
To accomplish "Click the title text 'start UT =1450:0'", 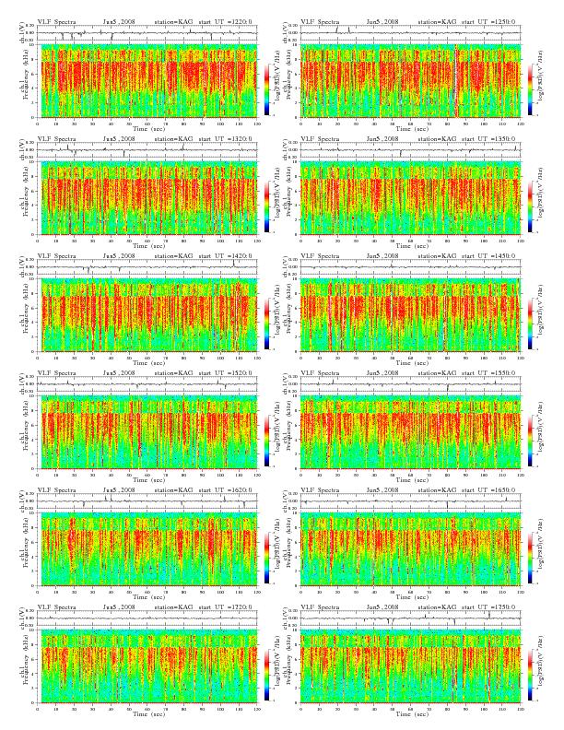I will pos(489,255).
